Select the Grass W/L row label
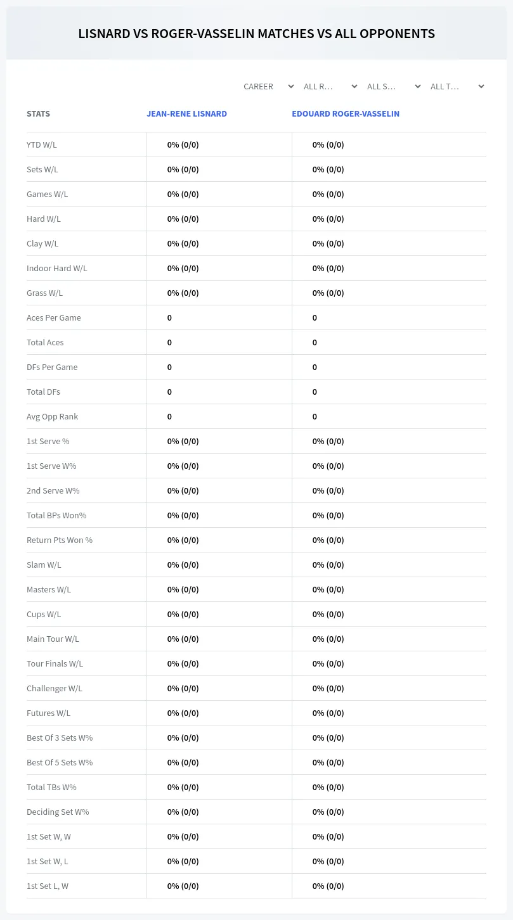 (44, 293)
